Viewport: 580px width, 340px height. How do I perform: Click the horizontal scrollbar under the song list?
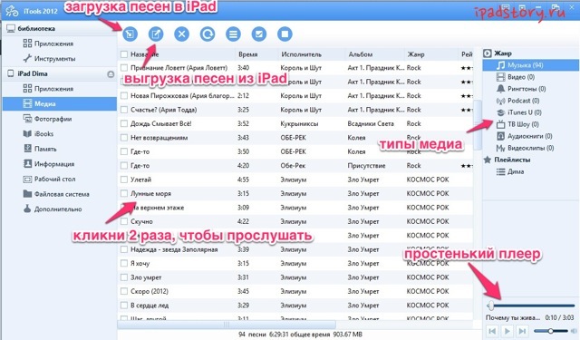pyautogui.click(x=227, y=325)
